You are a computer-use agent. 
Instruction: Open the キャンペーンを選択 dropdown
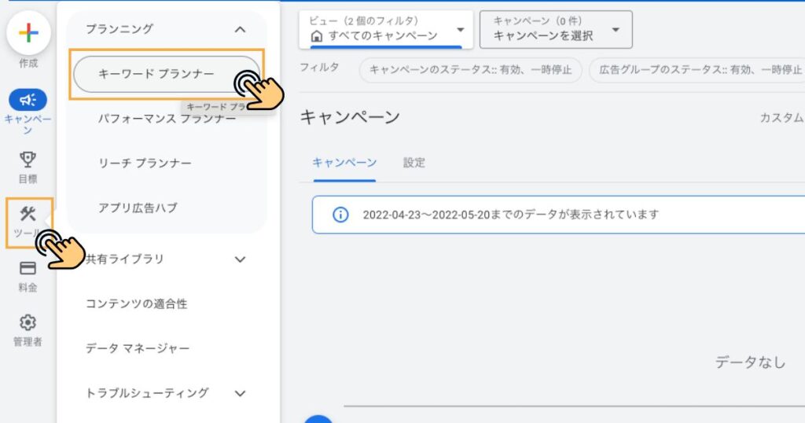click(556, 30)
